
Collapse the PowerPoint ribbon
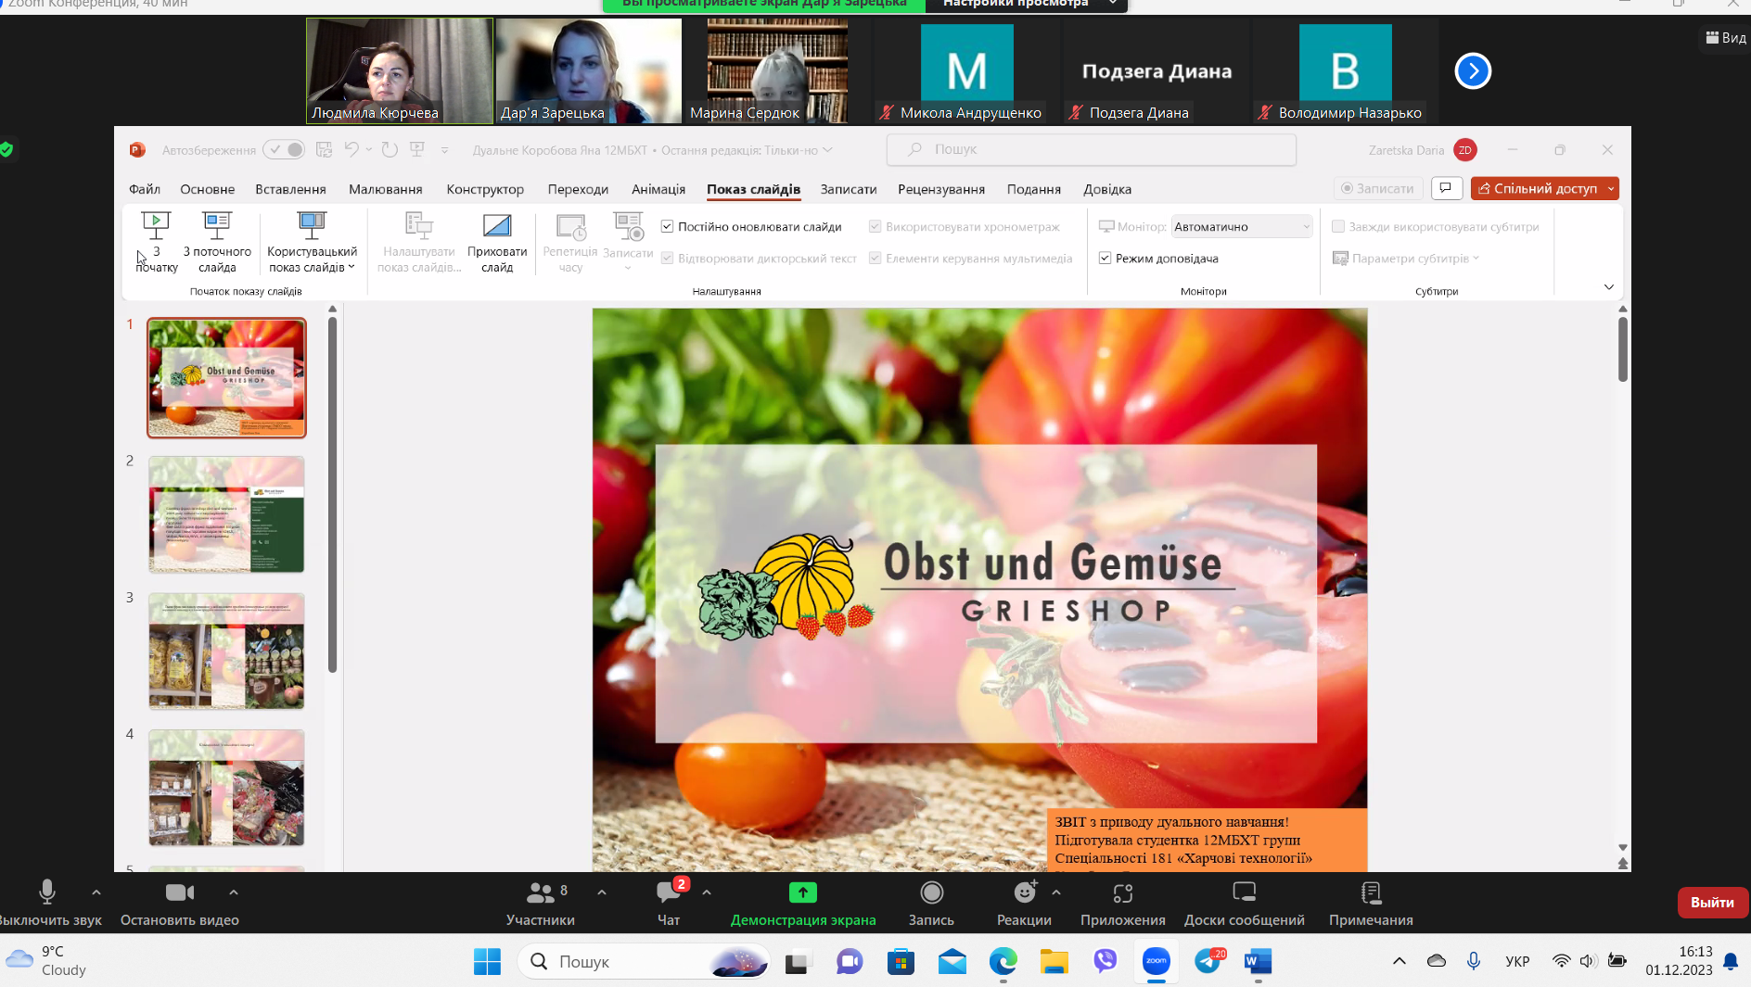pos(1609,287)
